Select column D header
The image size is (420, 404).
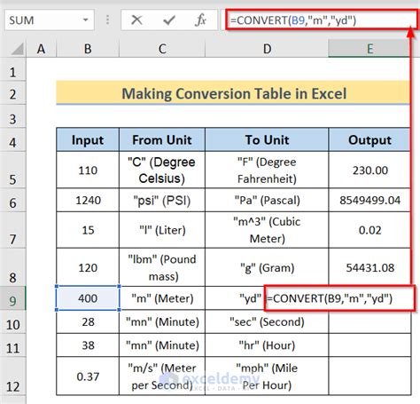267,49
